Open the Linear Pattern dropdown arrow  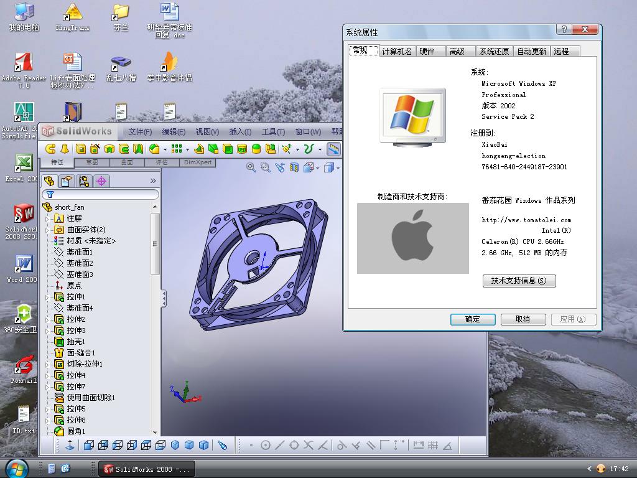pos(187,149)
